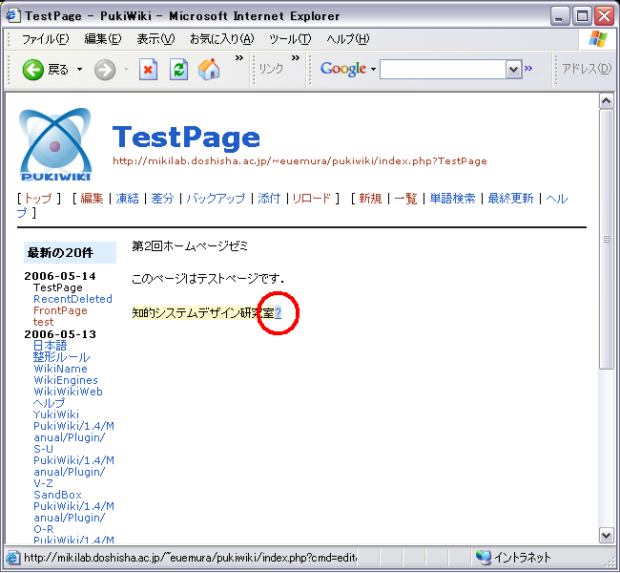Click the PukiWiki logo image

tap(55, 144)
